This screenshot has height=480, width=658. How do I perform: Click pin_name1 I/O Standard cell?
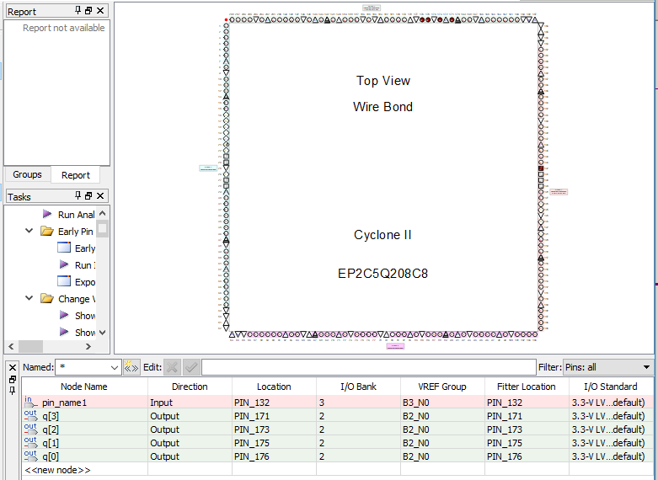[611, 403]
